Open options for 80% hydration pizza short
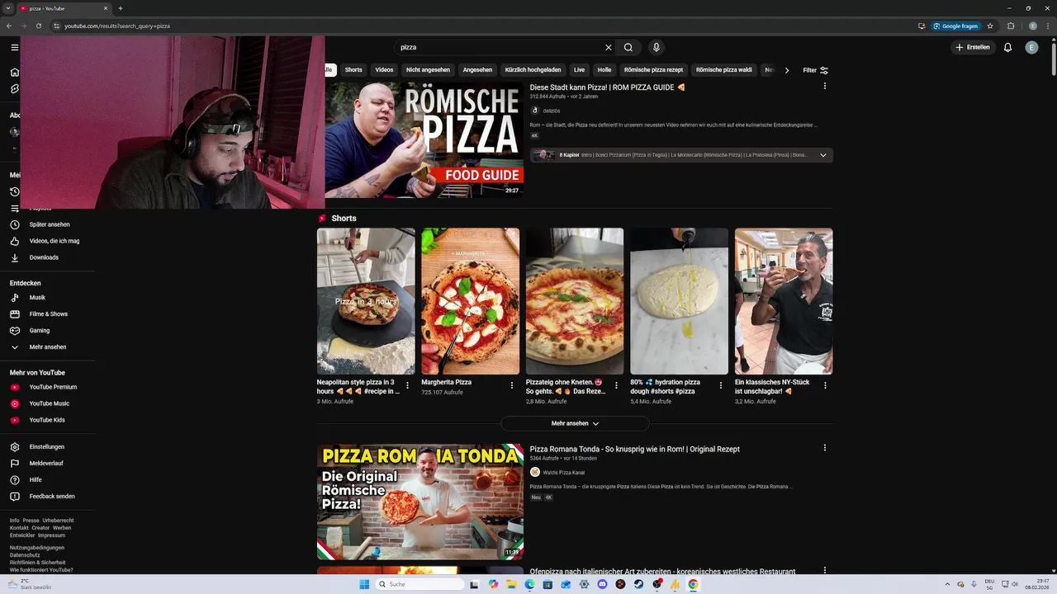Image resolution: width=1057 pixels, height=594 pixels. tap(721, 385)
